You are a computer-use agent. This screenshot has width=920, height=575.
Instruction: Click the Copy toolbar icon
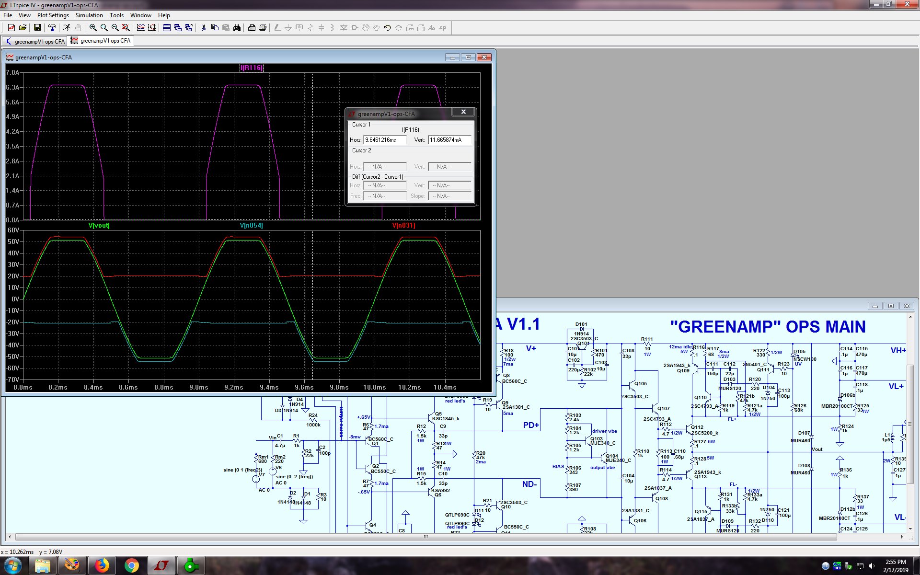pyautogui.click(x=215, y=28)
